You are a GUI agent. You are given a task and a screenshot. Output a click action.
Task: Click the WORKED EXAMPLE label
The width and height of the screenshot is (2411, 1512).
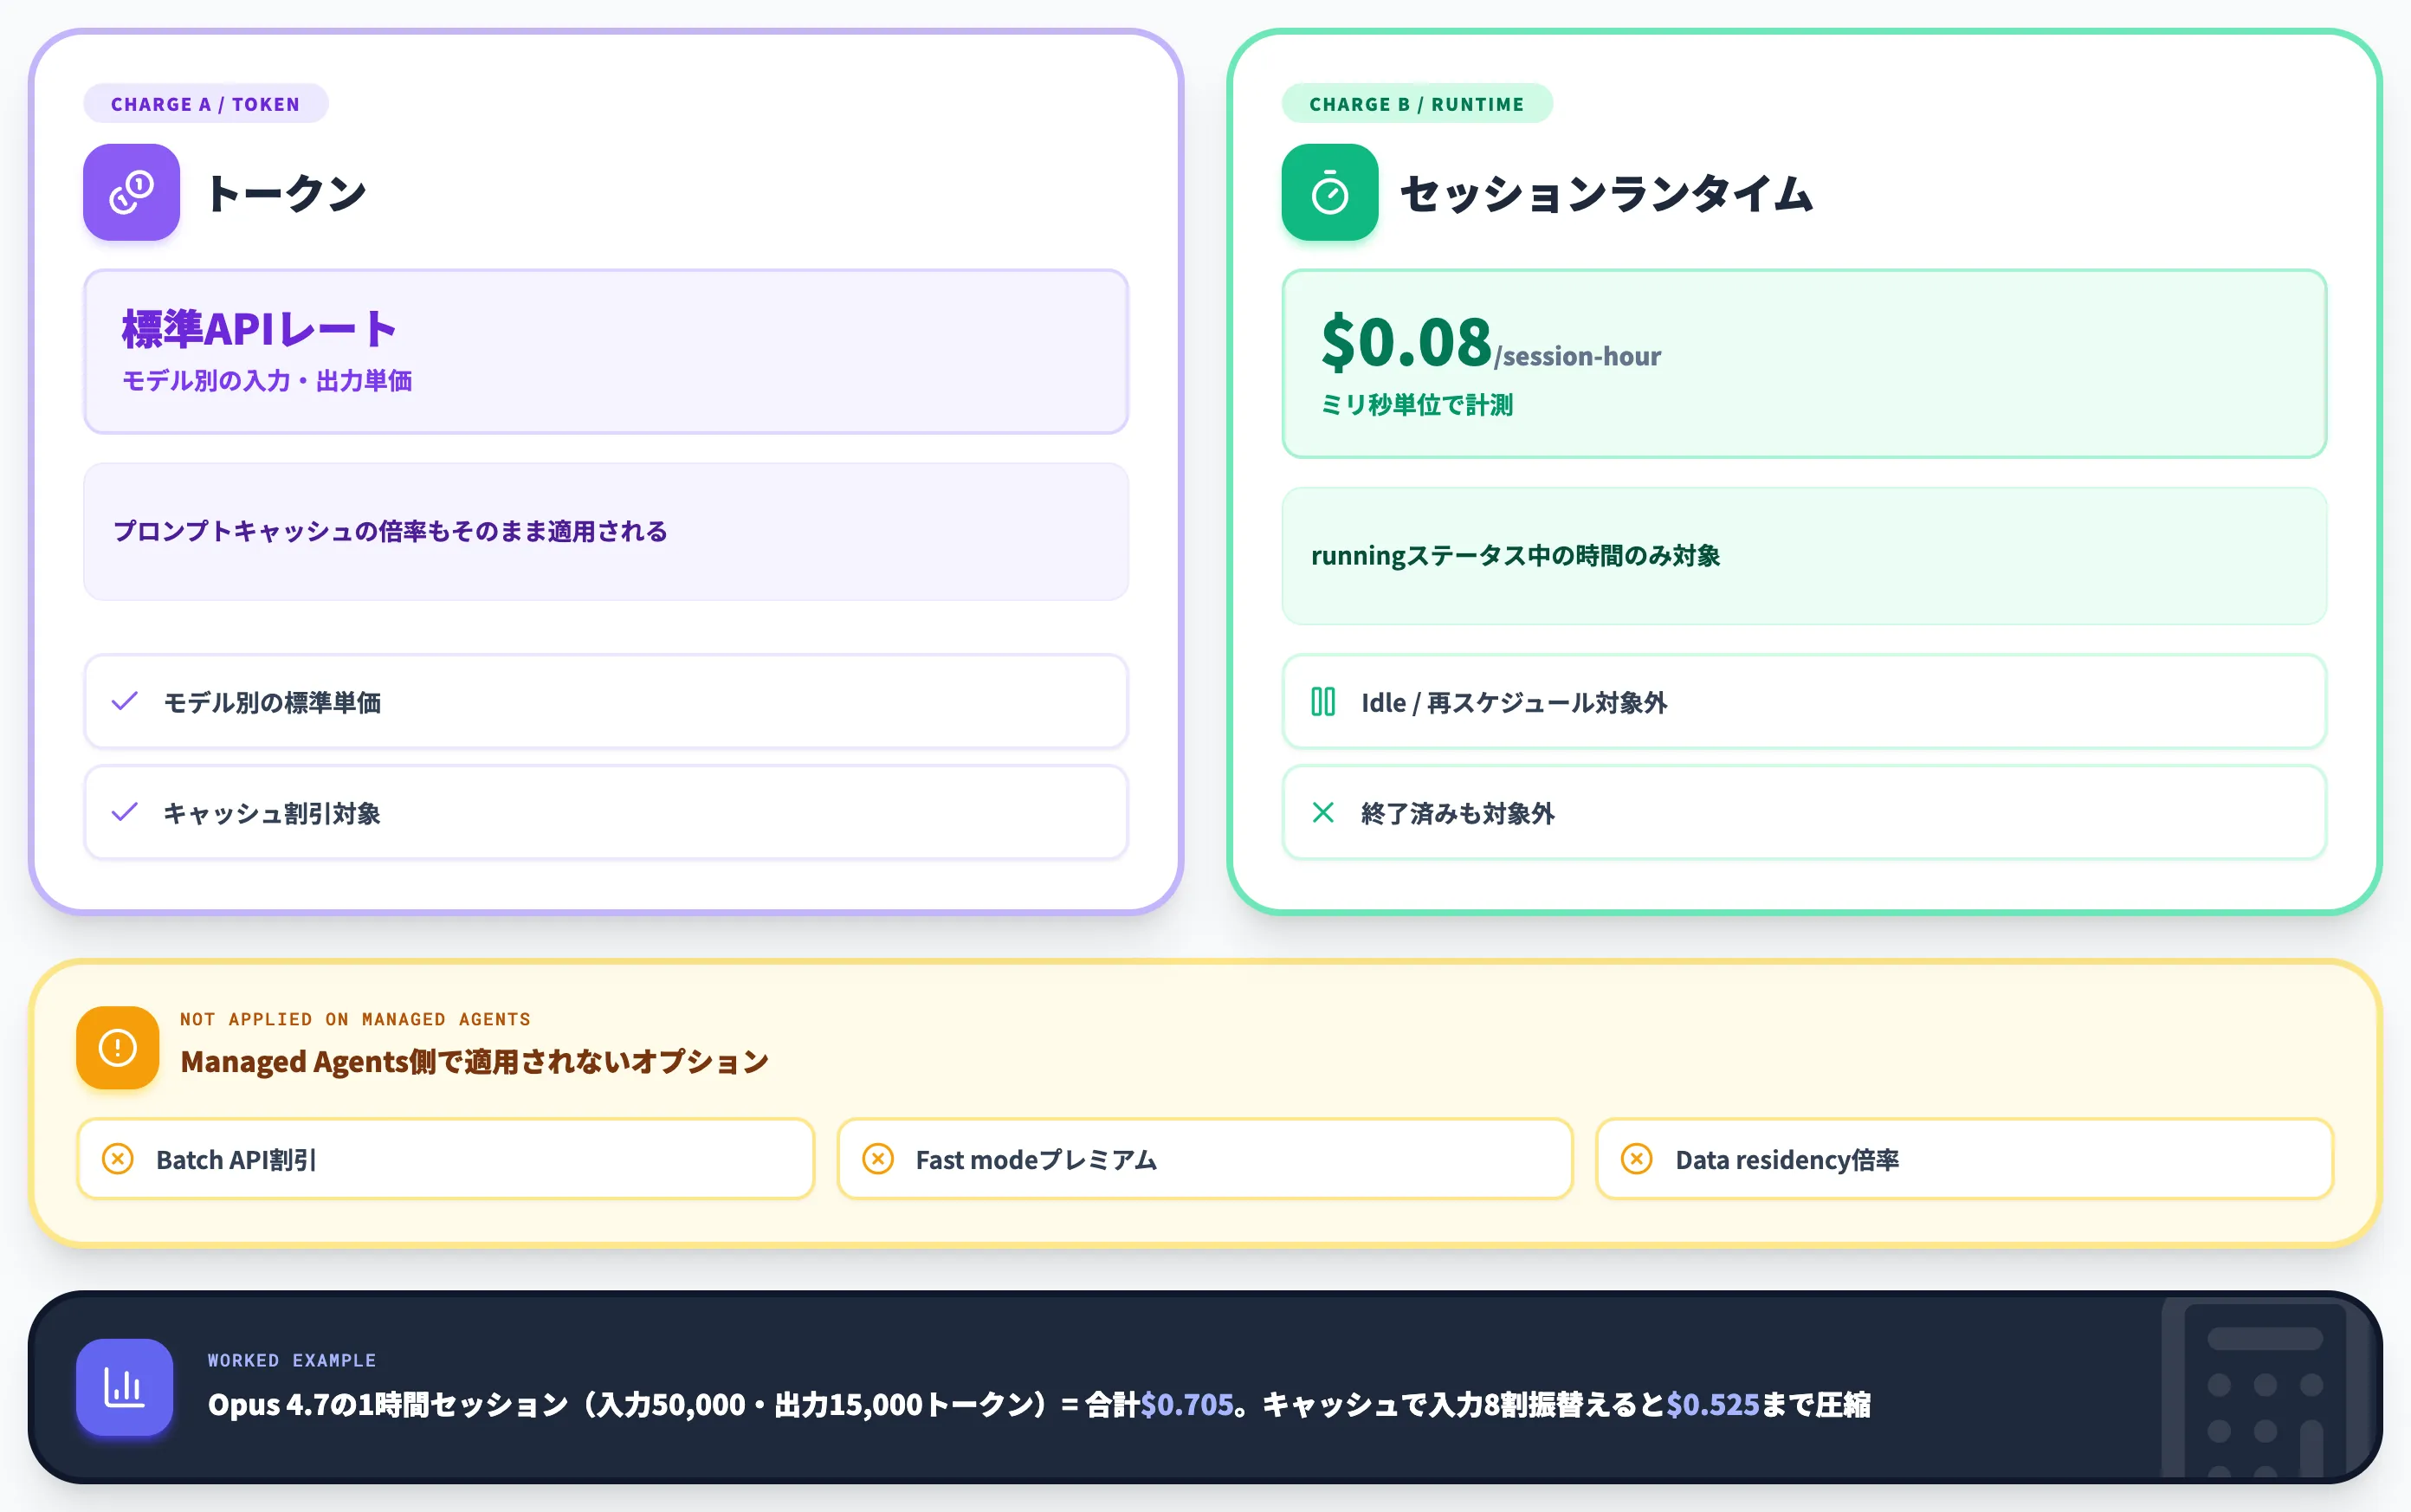pyautogui.click(x=292, y=1360)
